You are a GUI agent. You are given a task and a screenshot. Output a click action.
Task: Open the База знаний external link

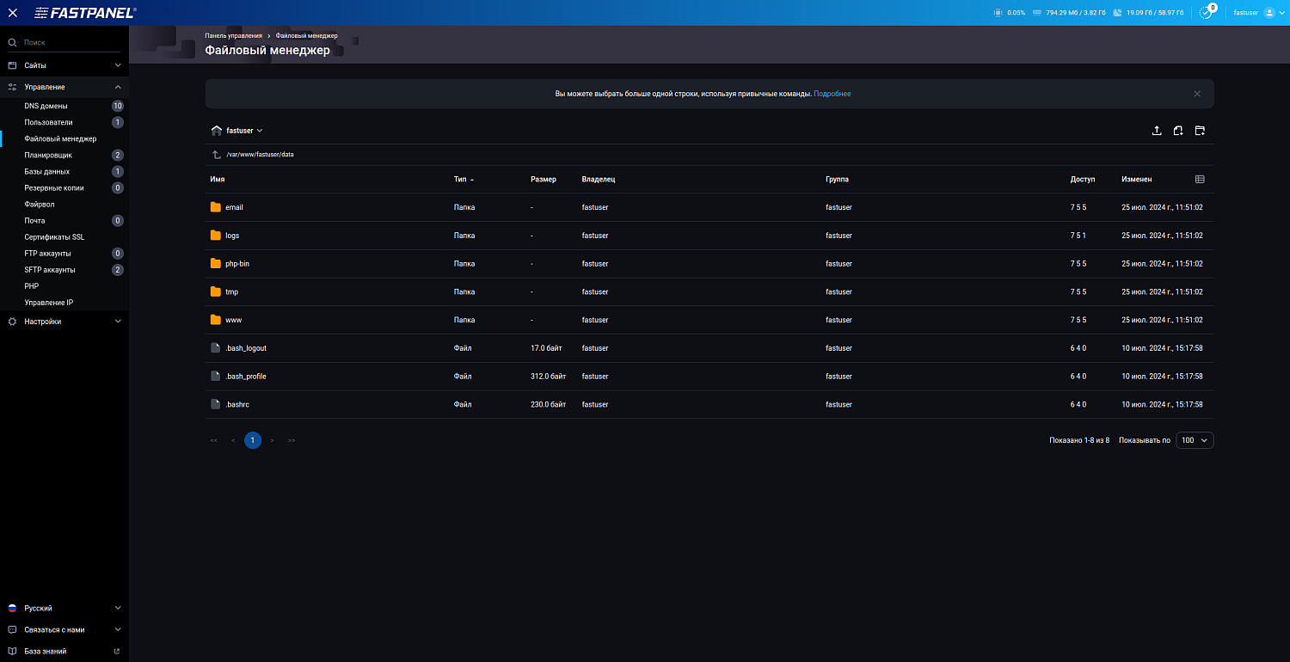[64, 651]
